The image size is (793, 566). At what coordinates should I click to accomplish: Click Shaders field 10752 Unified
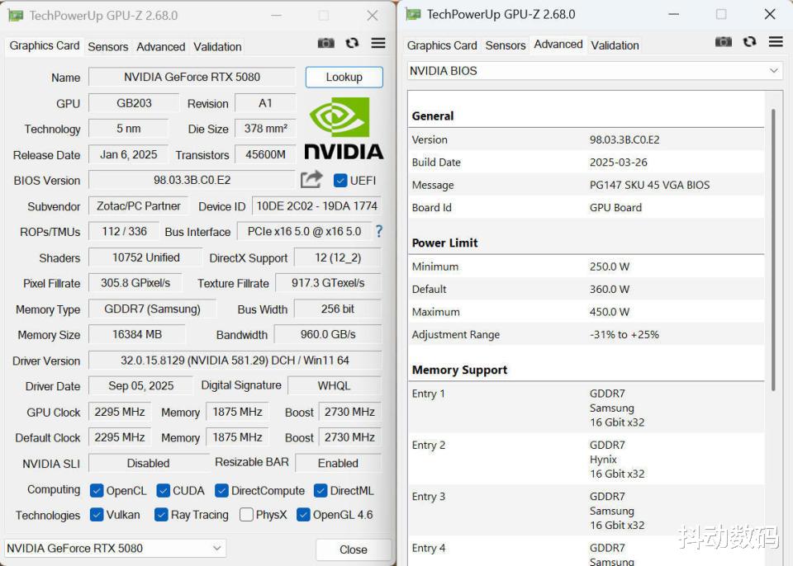(145, 257)
